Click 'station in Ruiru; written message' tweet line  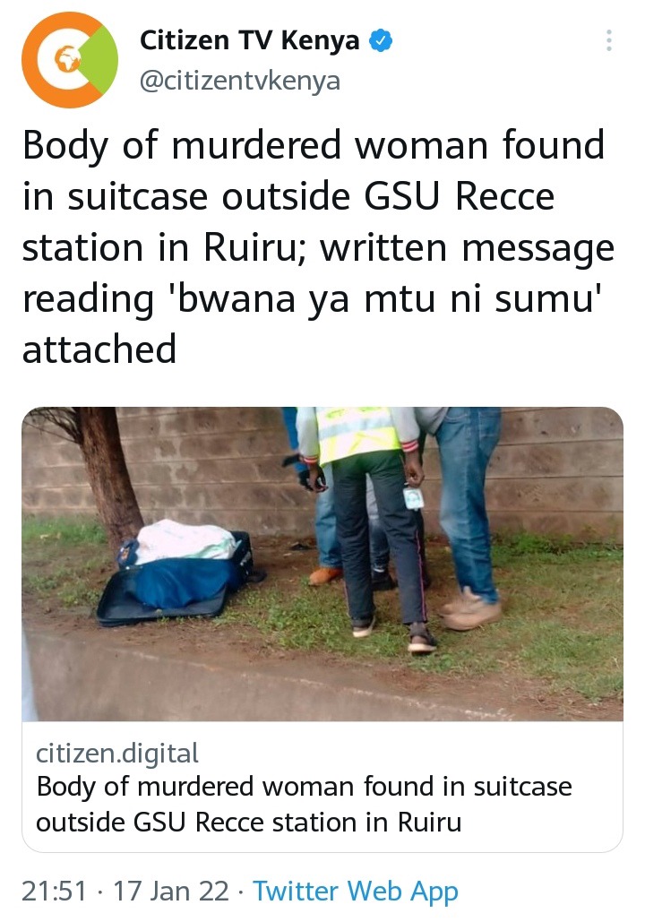tap(318, 248)
